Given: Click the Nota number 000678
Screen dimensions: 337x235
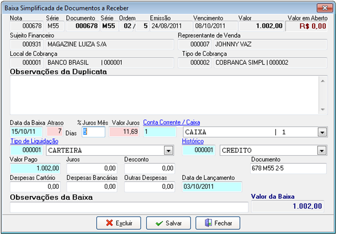Looking at the screenshot, I should 27,26.
